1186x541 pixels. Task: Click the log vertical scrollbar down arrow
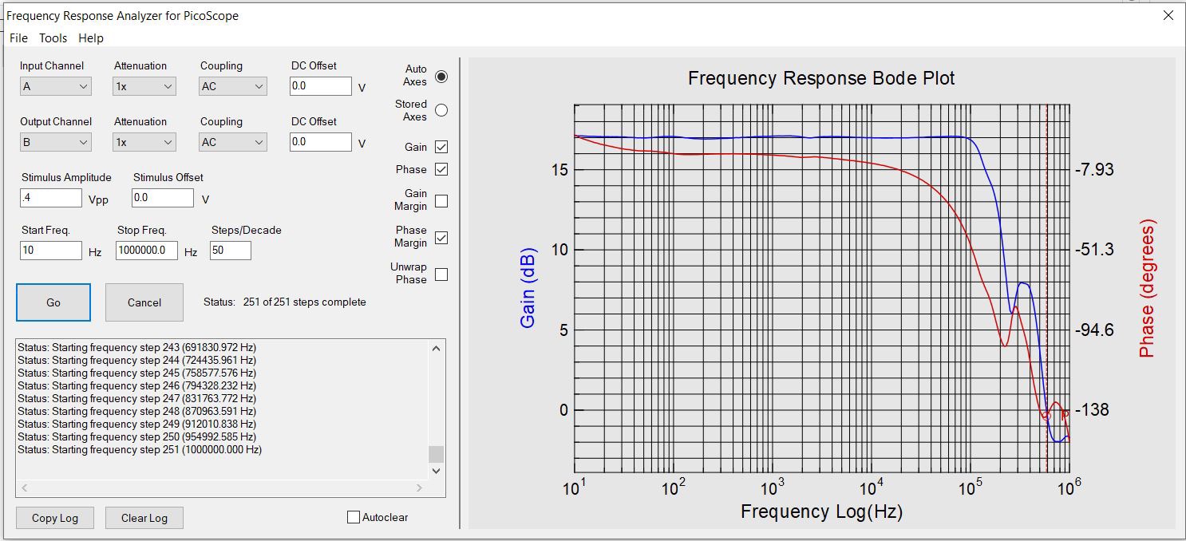click(x=436, y=471)
